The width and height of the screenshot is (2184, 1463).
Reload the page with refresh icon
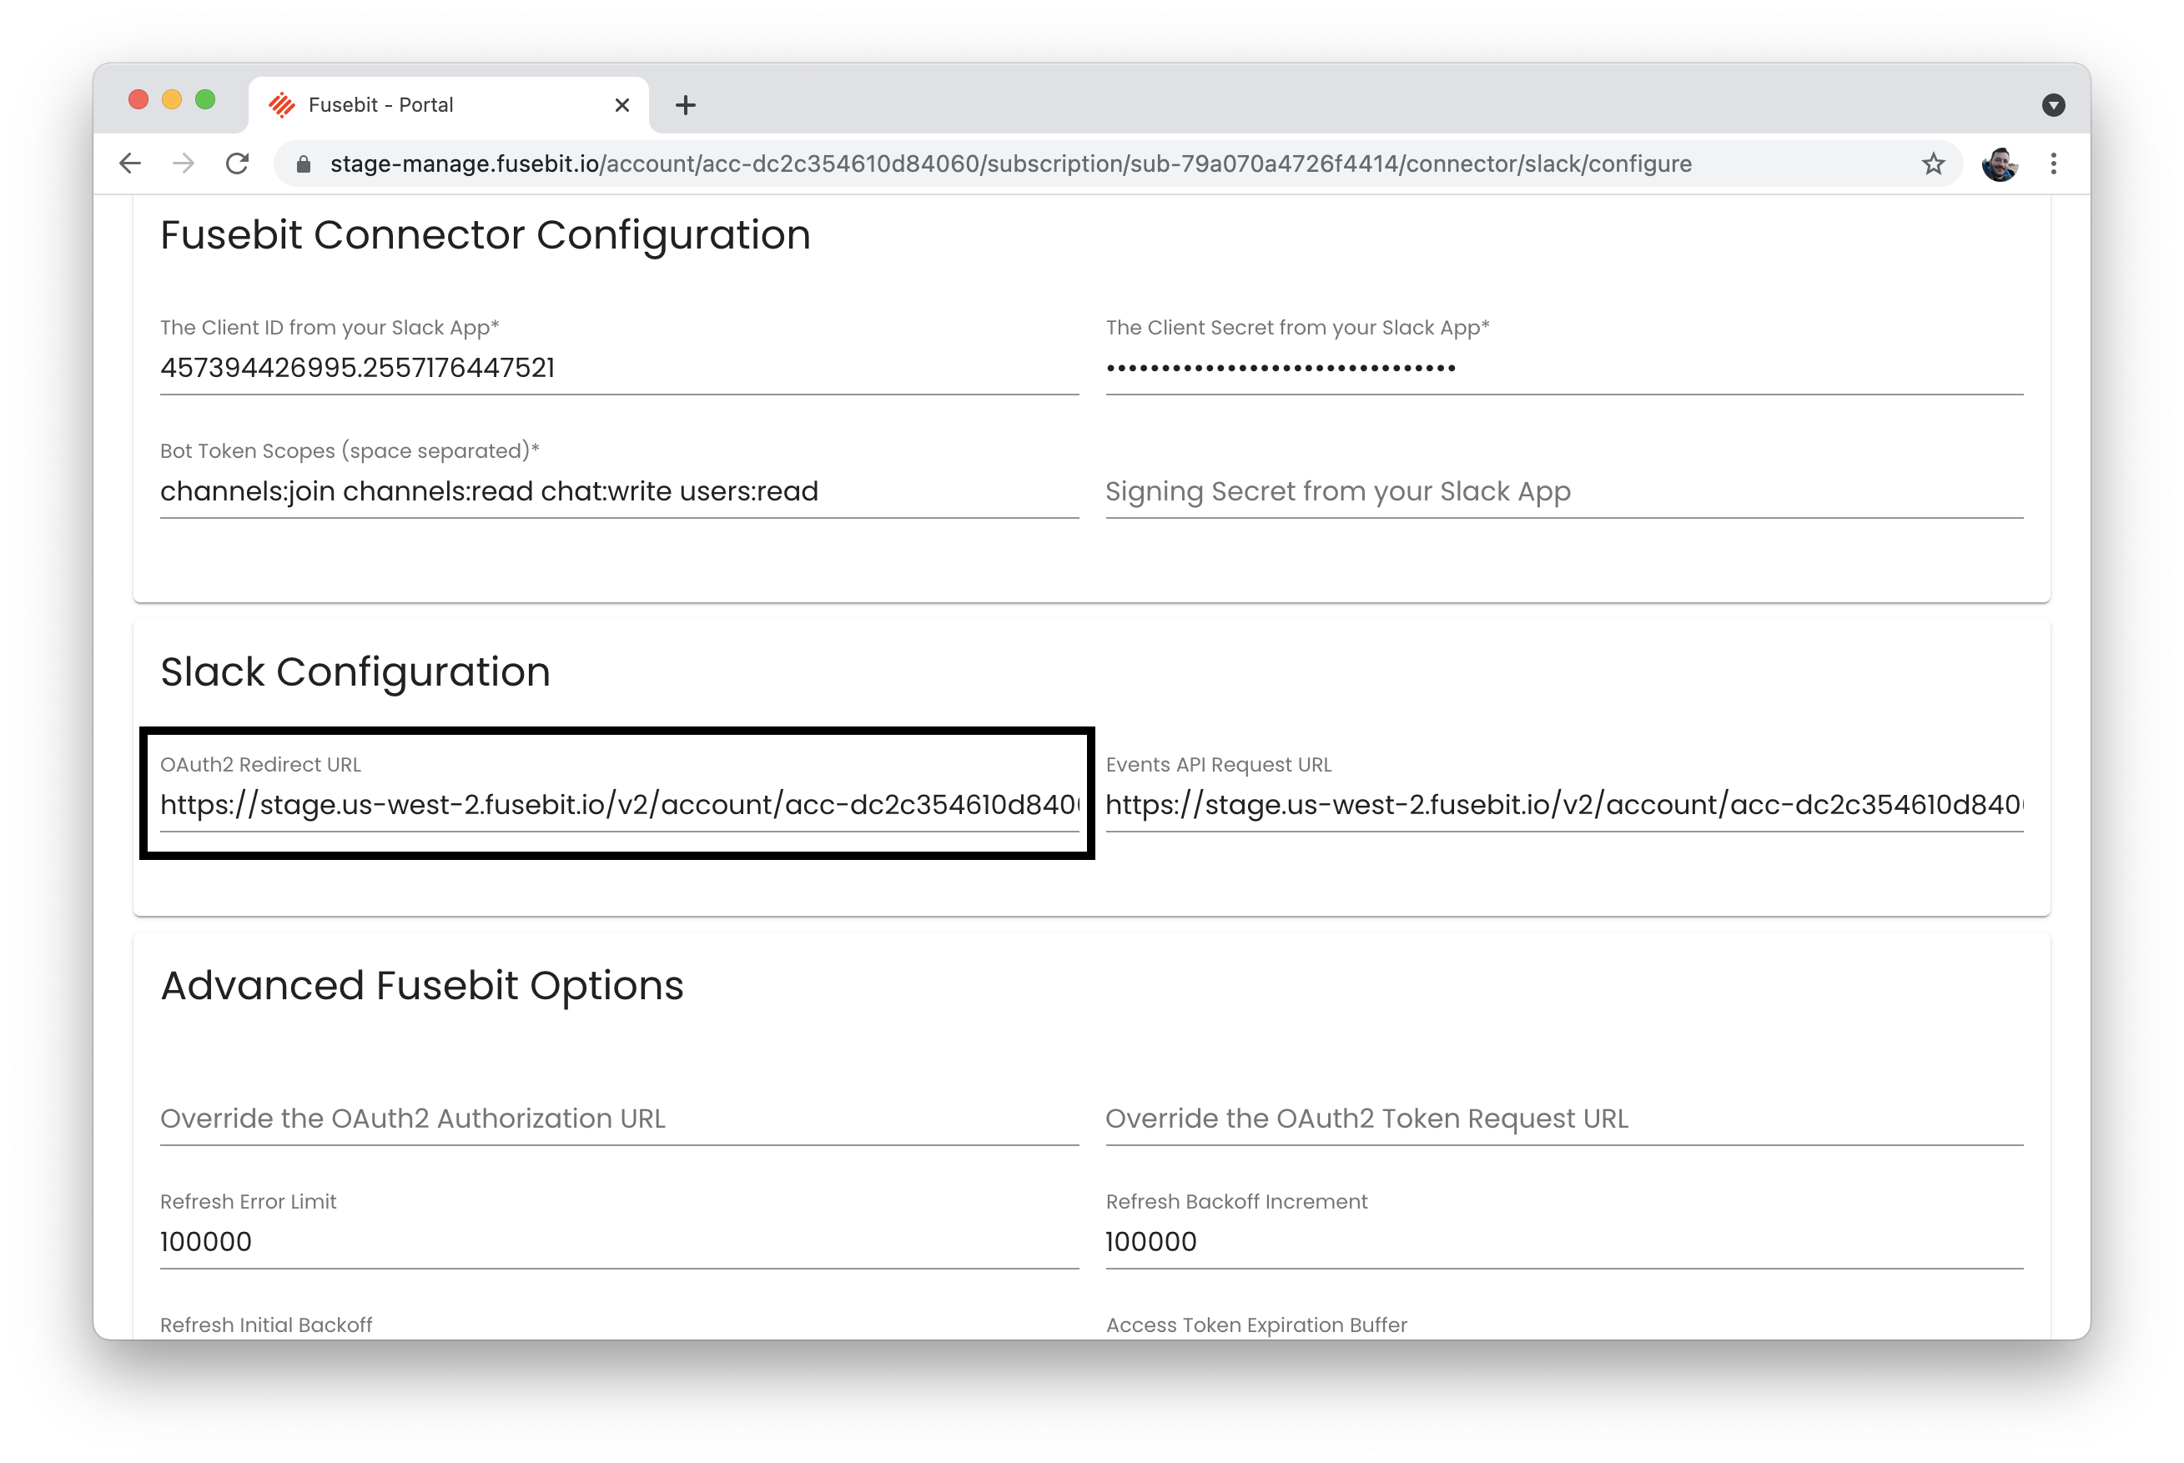[x=238, y=164]
